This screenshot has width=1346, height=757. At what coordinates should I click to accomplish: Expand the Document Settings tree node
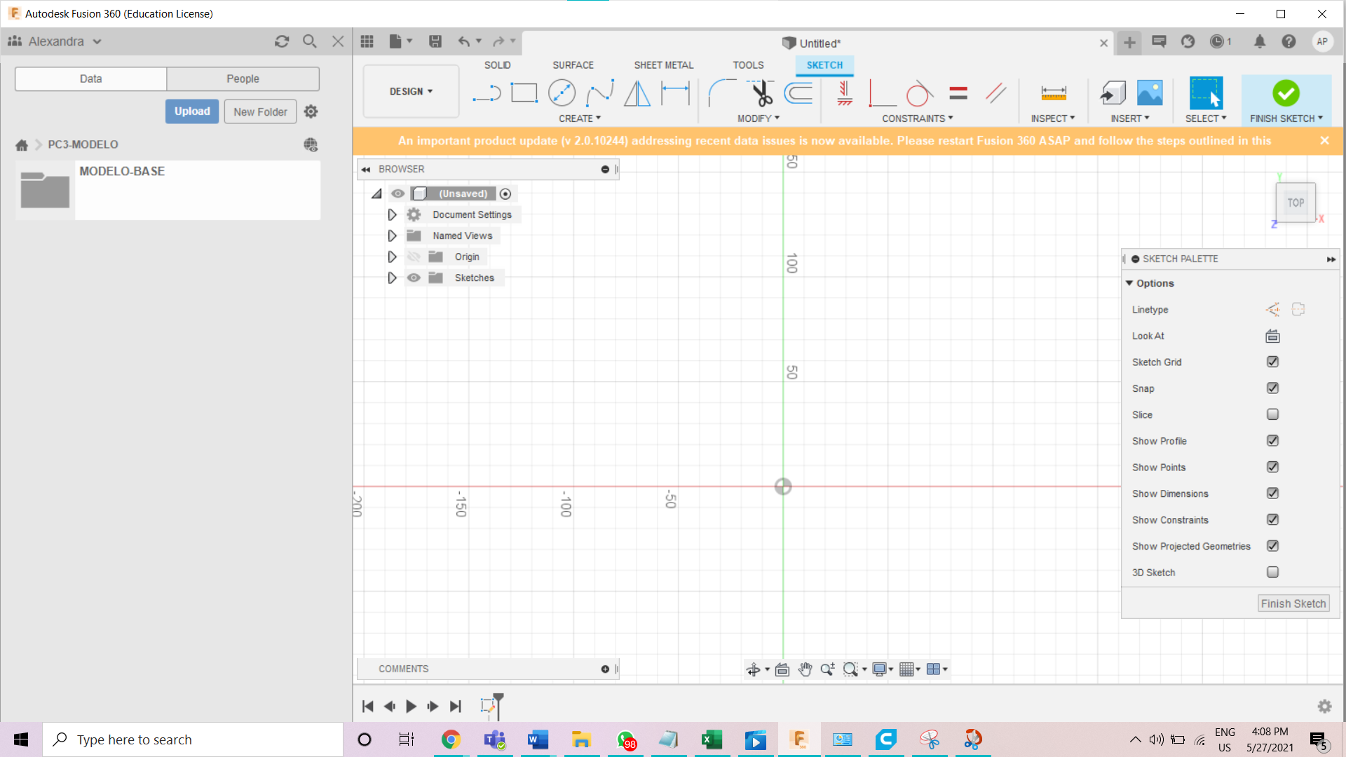(392, 214)
